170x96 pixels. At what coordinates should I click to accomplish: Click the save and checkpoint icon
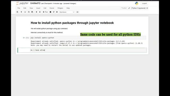click(17, 12)
